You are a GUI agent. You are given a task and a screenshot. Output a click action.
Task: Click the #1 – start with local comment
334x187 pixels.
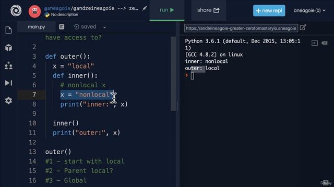pyautogui.click(x=85, y=162)
